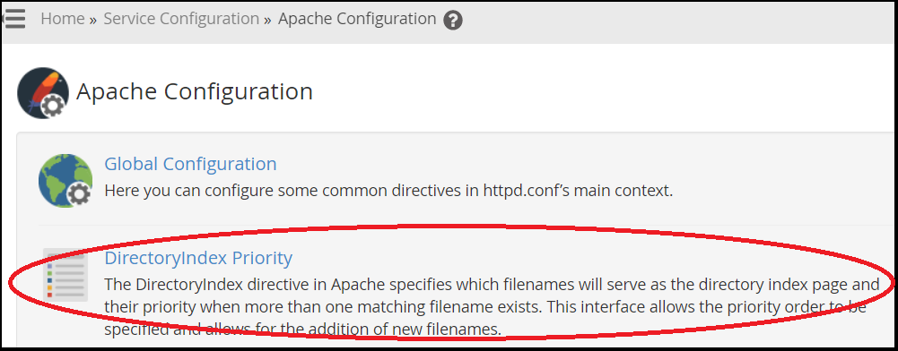Click the DirectoryIndex Priority list icon
898x351 pixels.
[65, 274]
